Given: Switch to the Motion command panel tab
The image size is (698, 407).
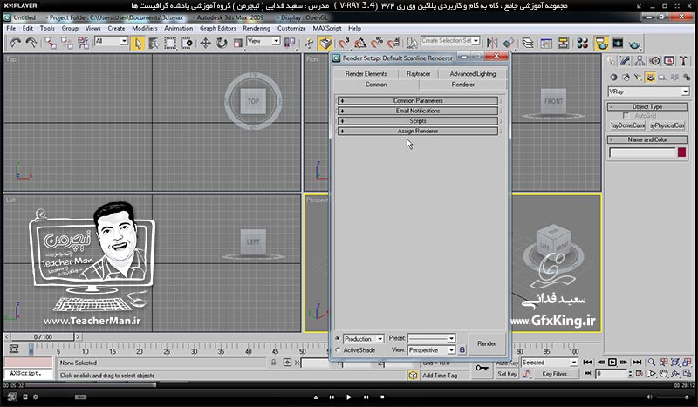Looking at the screenshot, I should click(654, 60).
